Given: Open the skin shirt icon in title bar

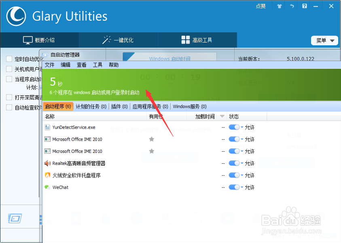Looking at the screenshot, I should tap(280, 6).
